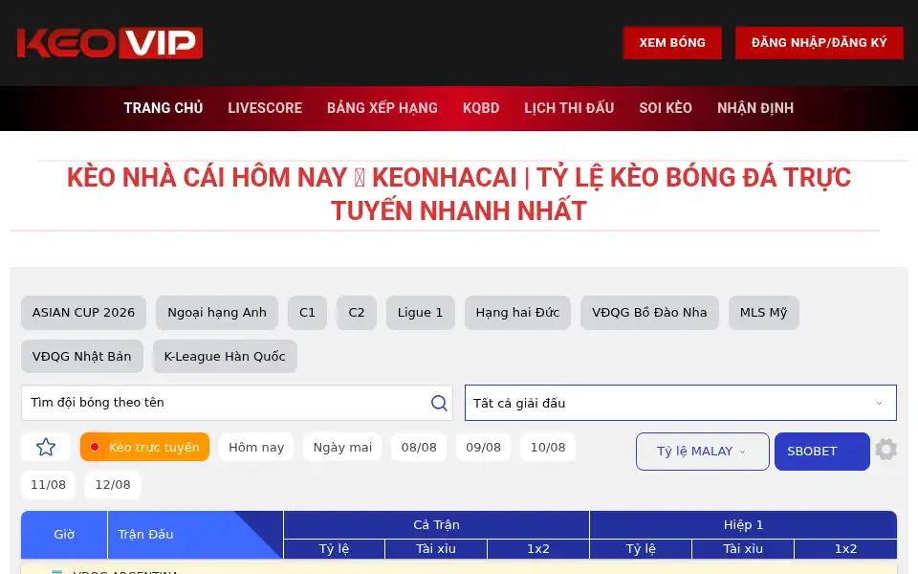Toggle the Kèo trực tuyến live filter
Screen dimensions: 918x574
[x=144, y=448]
